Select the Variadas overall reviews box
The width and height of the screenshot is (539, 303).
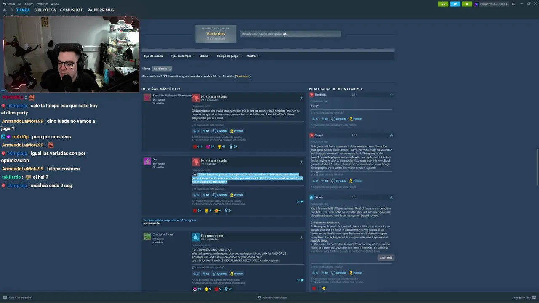point(216,34)
